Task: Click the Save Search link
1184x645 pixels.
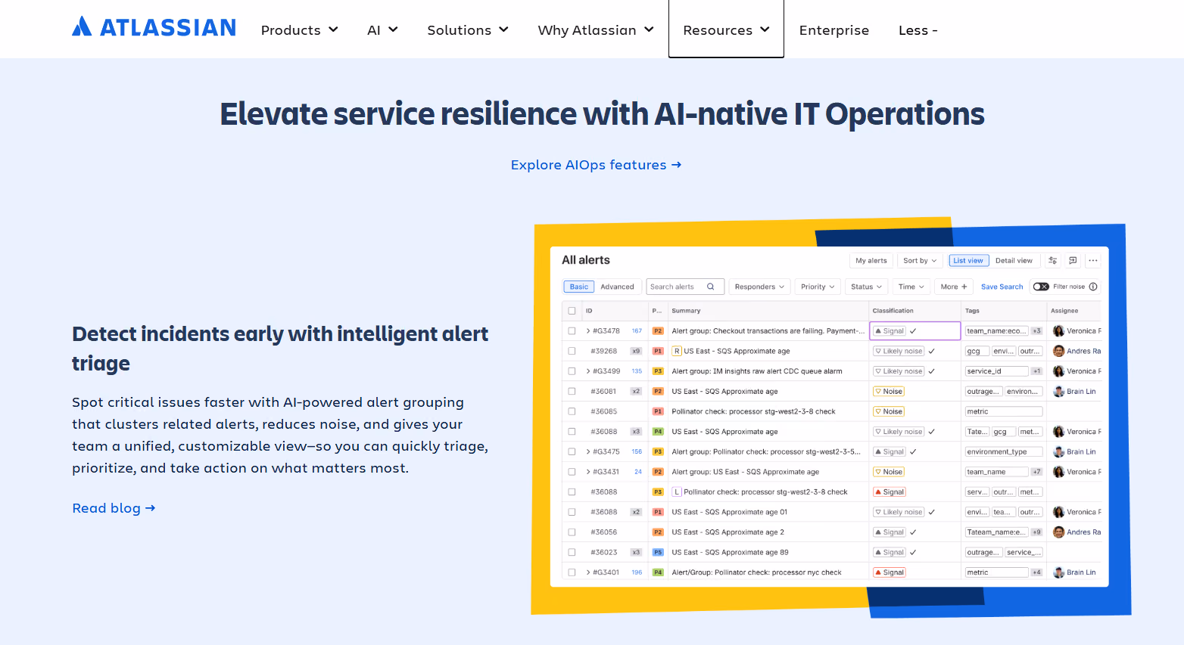Action: (1002, 287)
